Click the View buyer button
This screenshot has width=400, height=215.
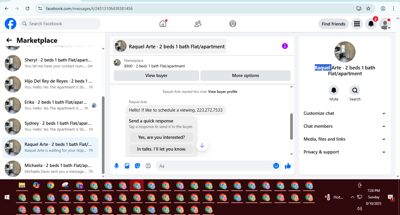(156, 76)
